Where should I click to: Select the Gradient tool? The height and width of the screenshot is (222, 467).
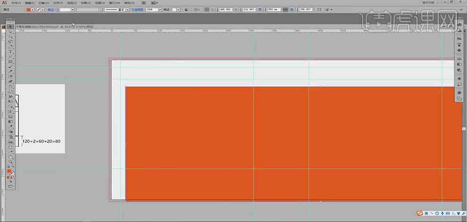point(10,121)
